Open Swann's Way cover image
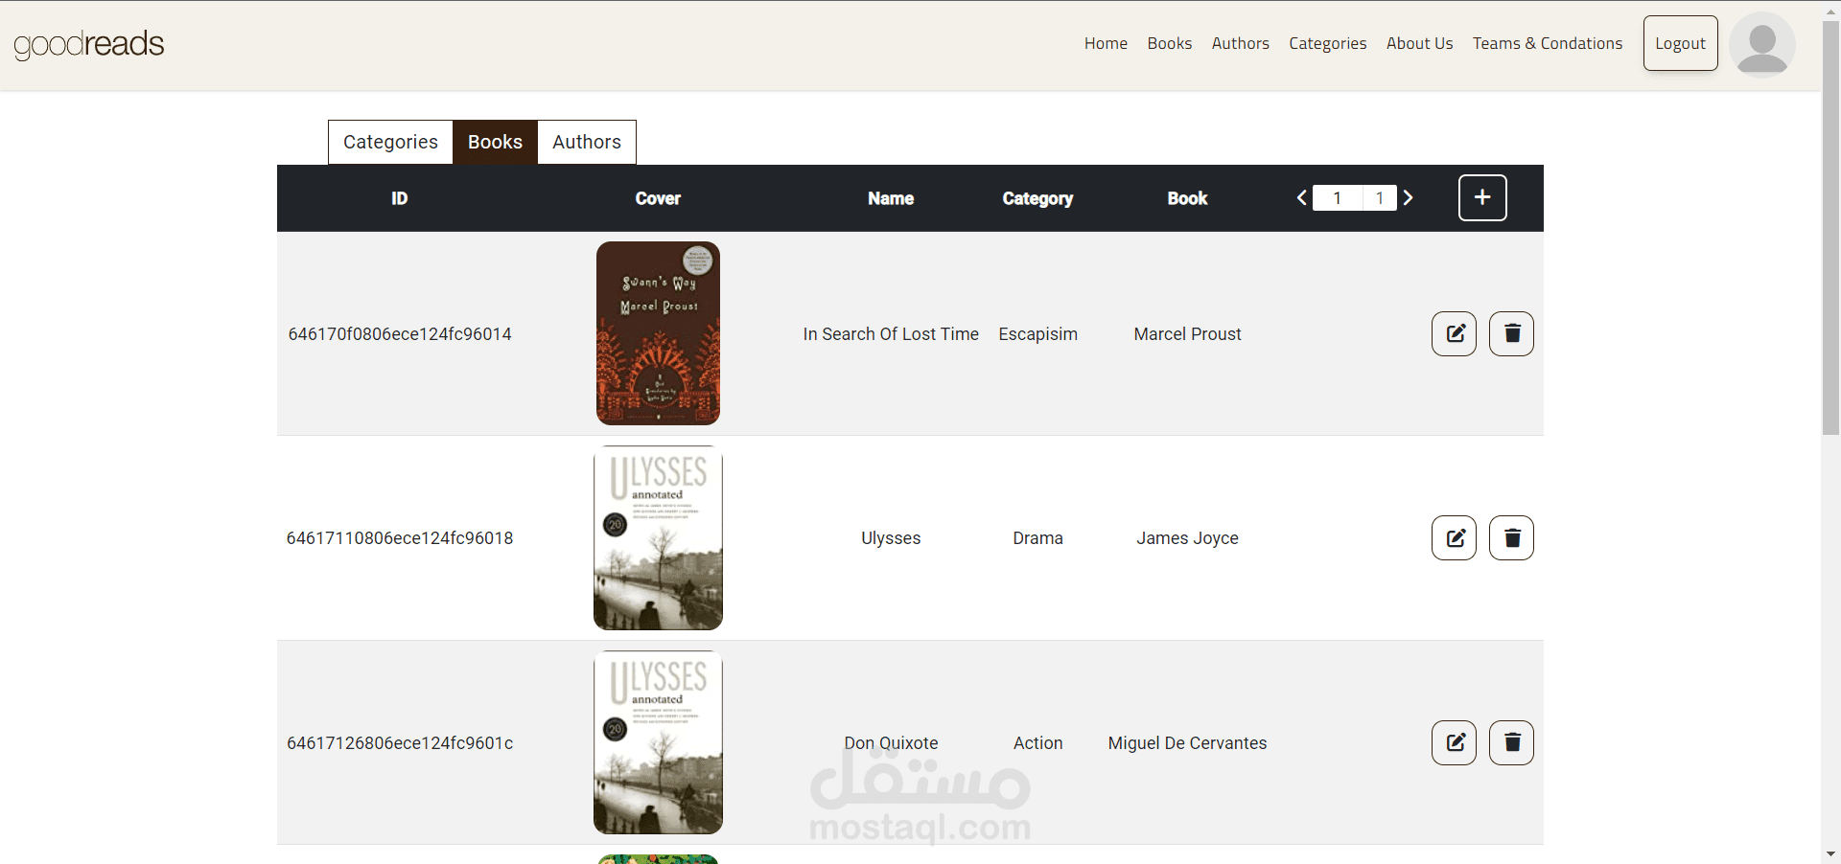Viewport: 1841px width, 864px height. [658, 333]
